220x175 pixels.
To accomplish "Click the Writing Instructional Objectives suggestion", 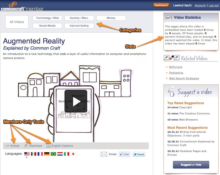I will [x=187, y=134].
